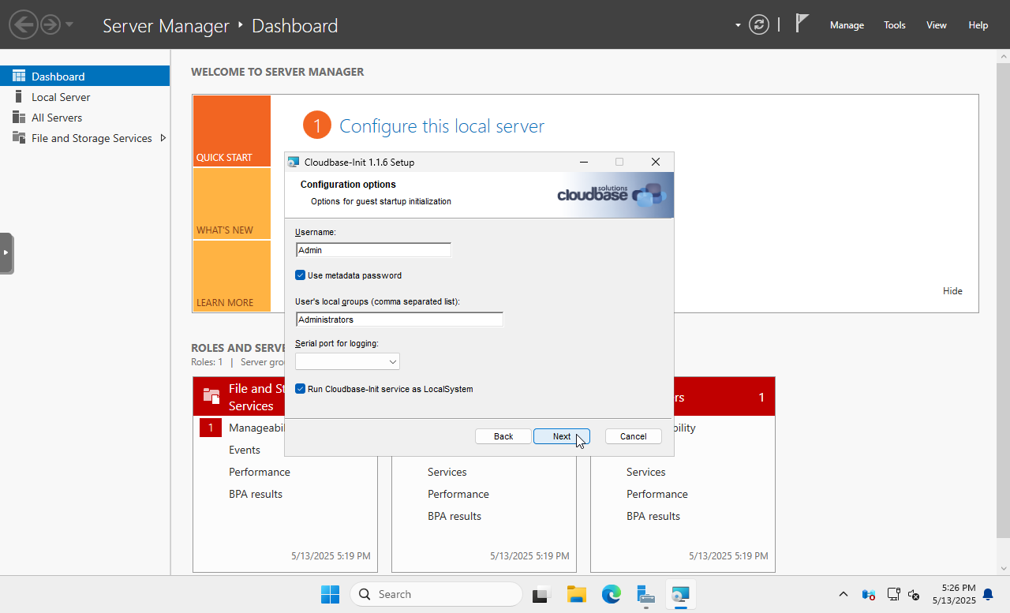Mute sound via the speaker tray icon

914,594
